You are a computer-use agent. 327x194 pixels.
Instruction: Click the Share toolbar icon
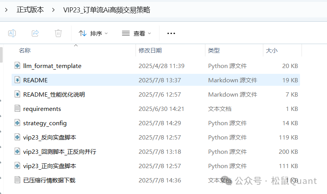click(35, 33)
